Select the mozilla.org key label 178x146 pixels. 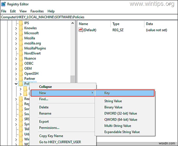click(32, 43)
